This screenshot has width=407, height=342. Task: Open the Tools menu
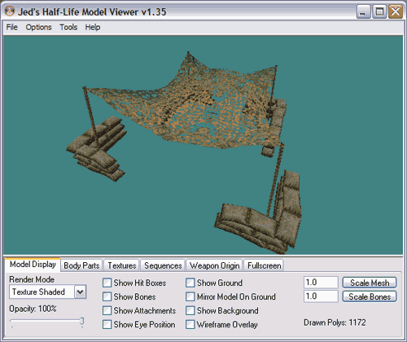(68, 27)
